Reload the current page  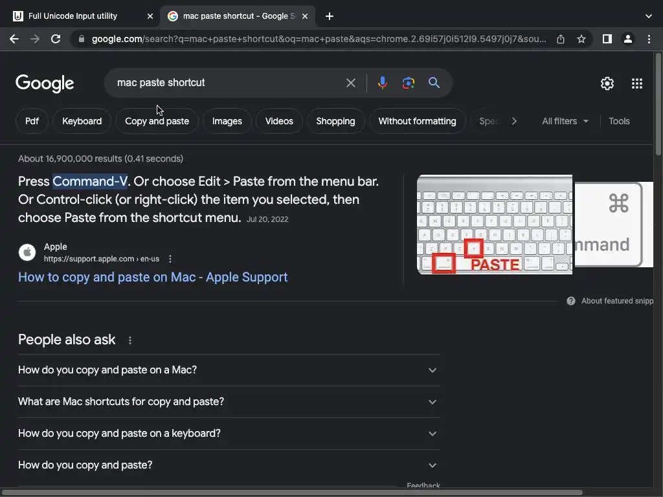56,39
